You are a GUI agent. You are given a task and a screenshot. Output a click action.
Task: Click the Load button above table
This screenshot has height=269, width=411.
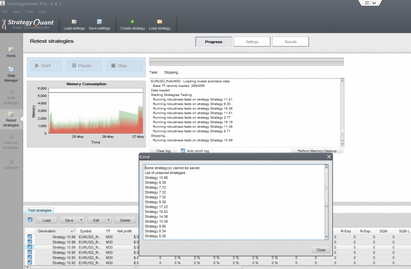click(x=46, y=220)
